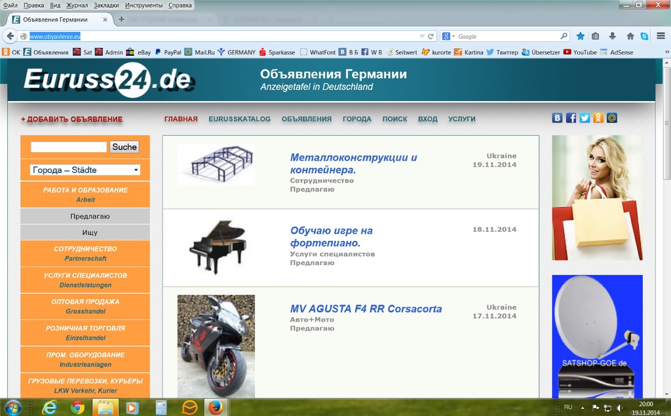Viewport: 671px width, 416px height.
Task: Open the Металлоконструкции и контейнера listing
Action: tap(353, 163)
